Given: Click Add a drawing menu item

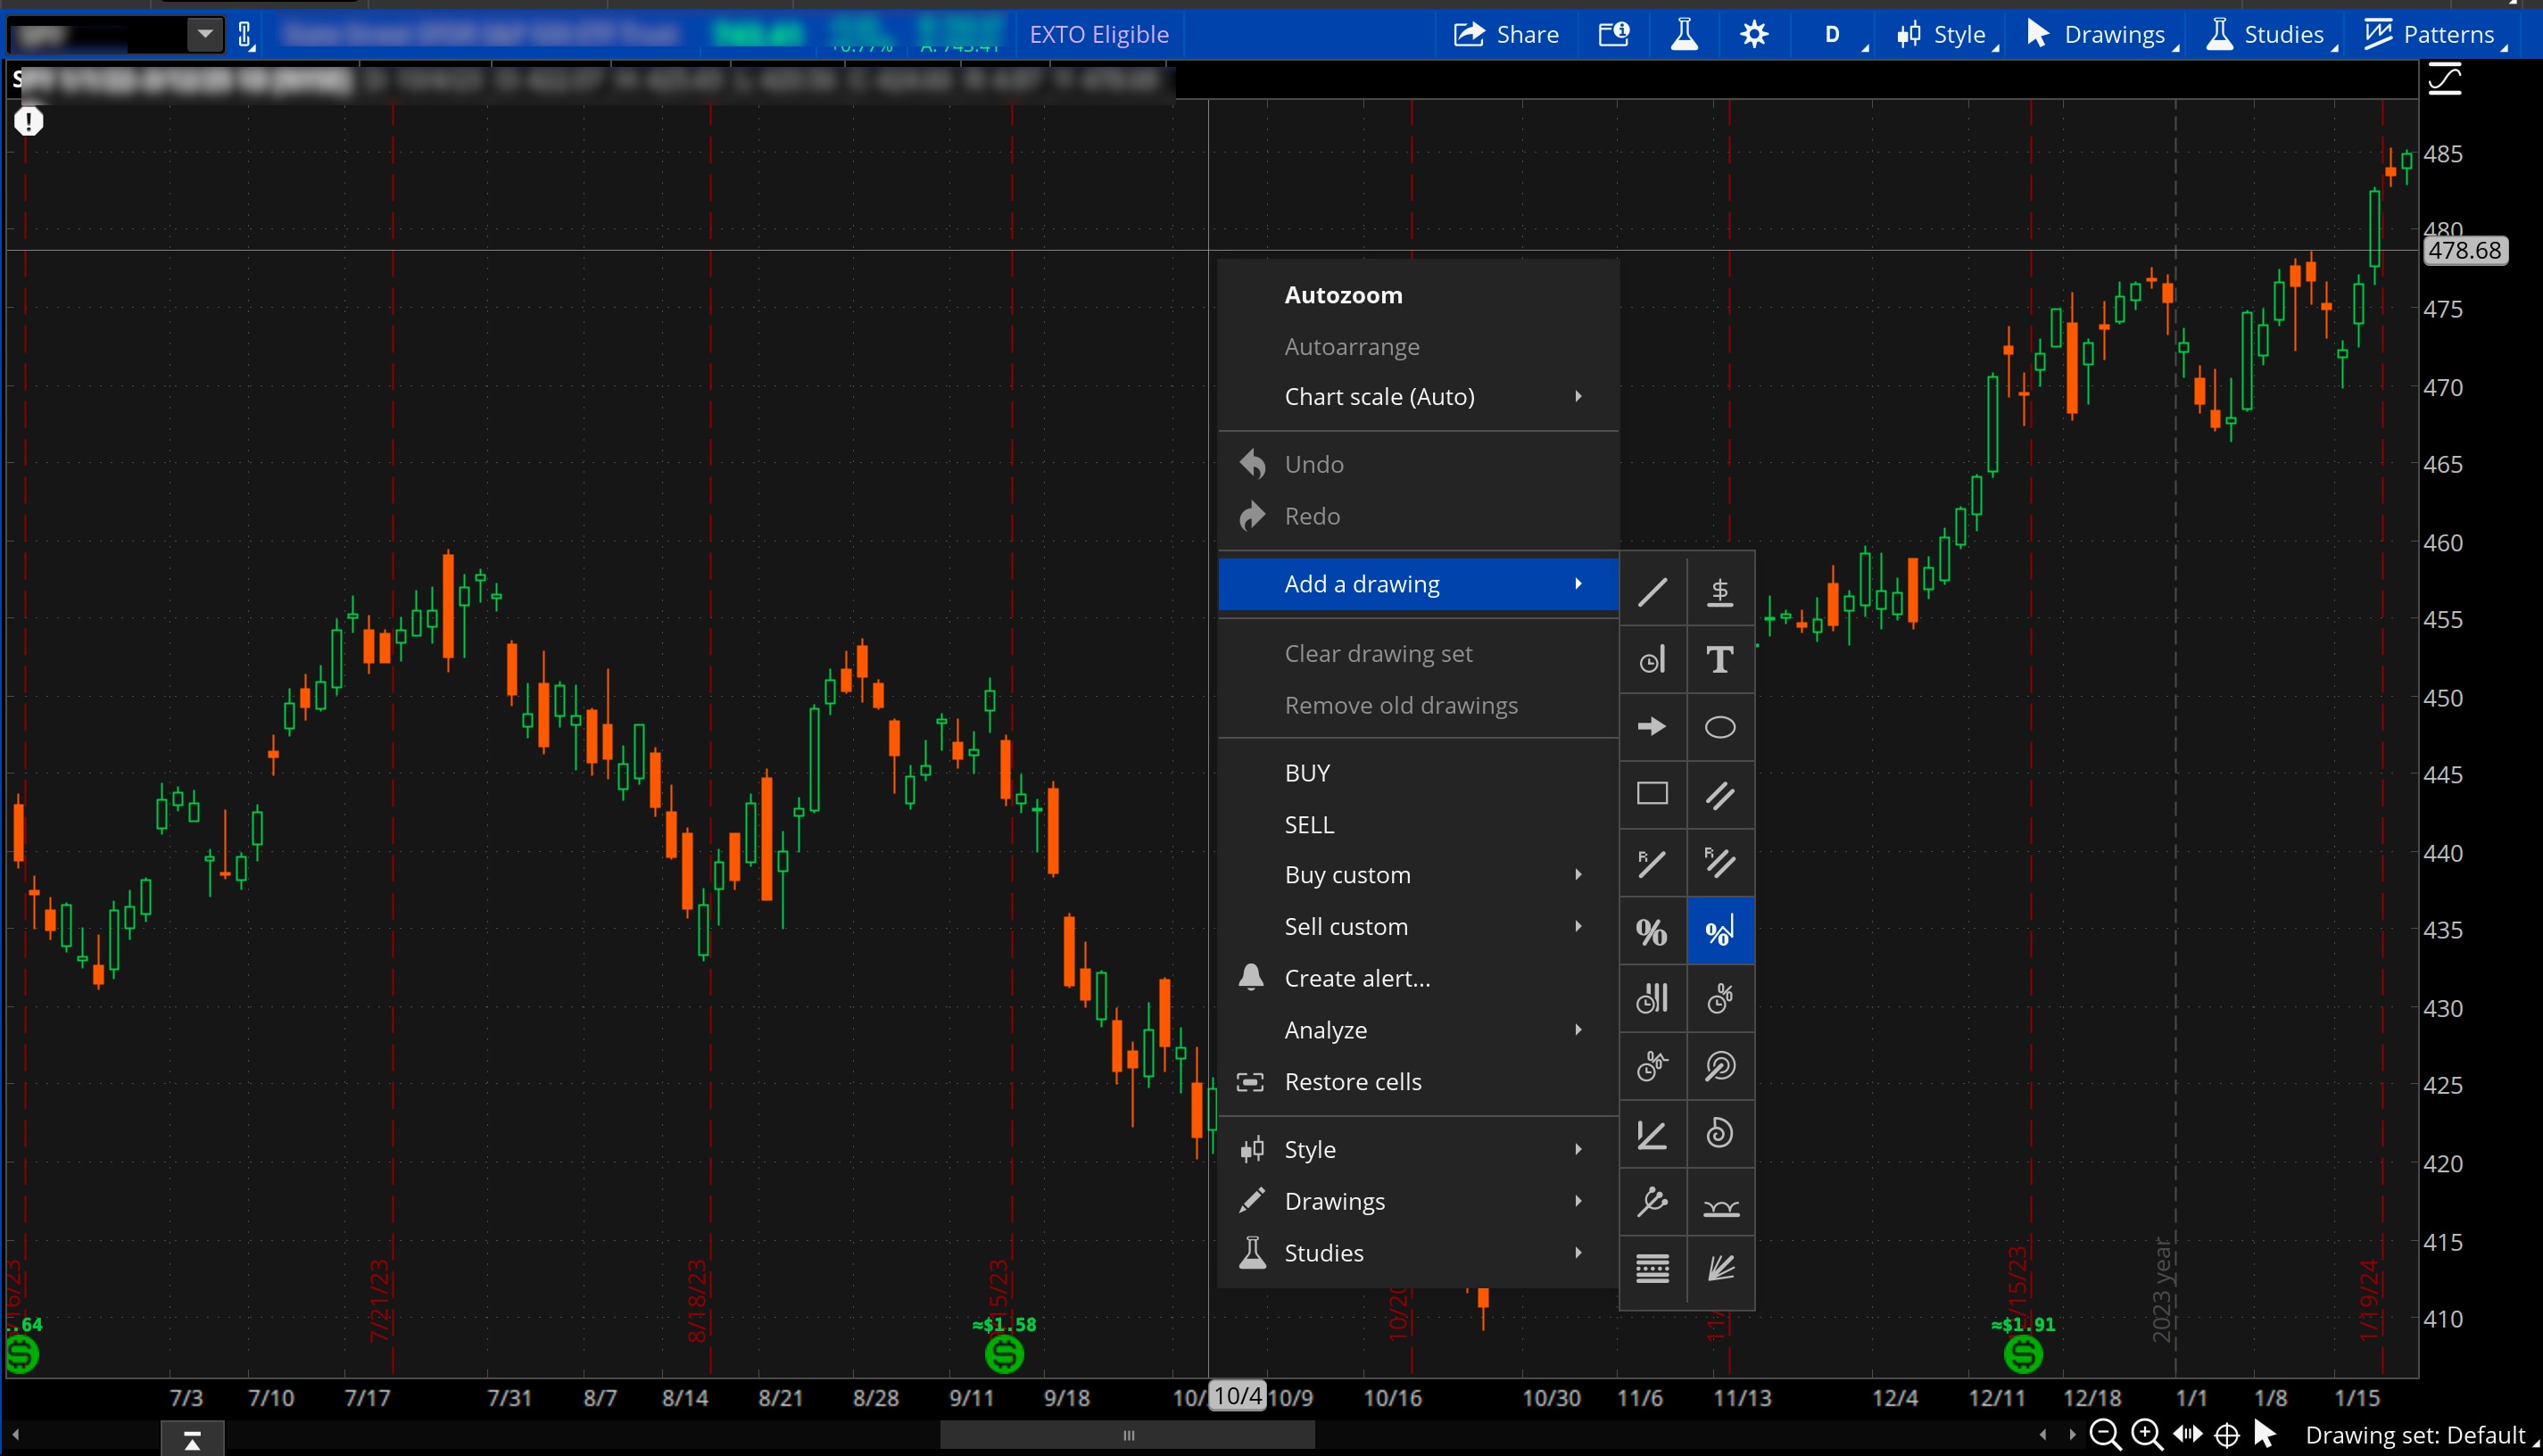Looking at the screenshot, I should 1418,584.
